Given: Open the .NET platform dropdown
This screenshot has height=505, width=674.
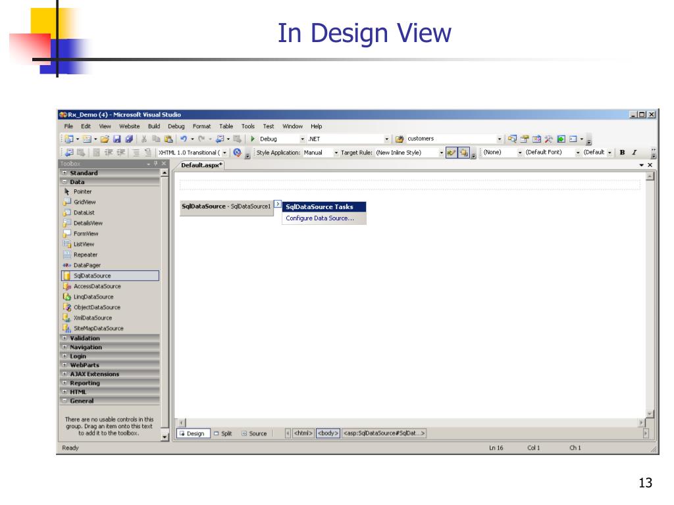Looking at the screenshot, I should [x=386, y=139].
